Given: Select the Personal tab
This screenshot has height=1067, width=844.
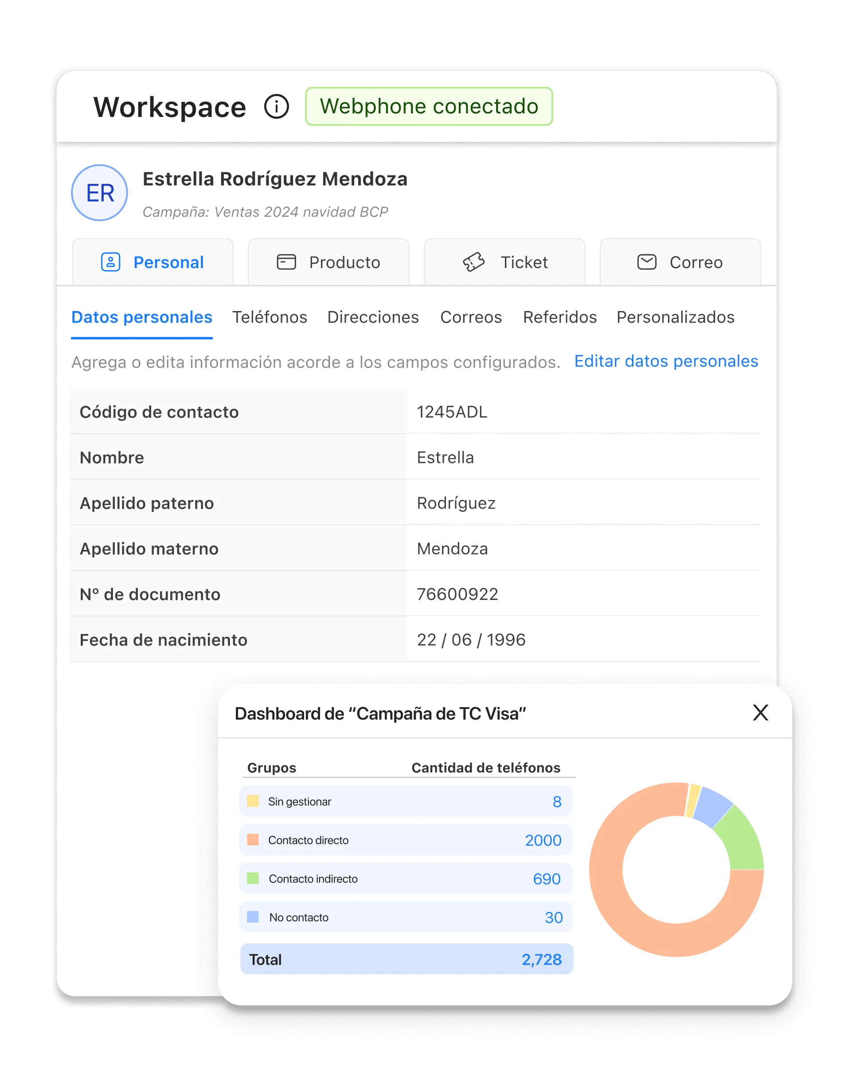Looking at the screenshot, I should (x=152, y=262).
